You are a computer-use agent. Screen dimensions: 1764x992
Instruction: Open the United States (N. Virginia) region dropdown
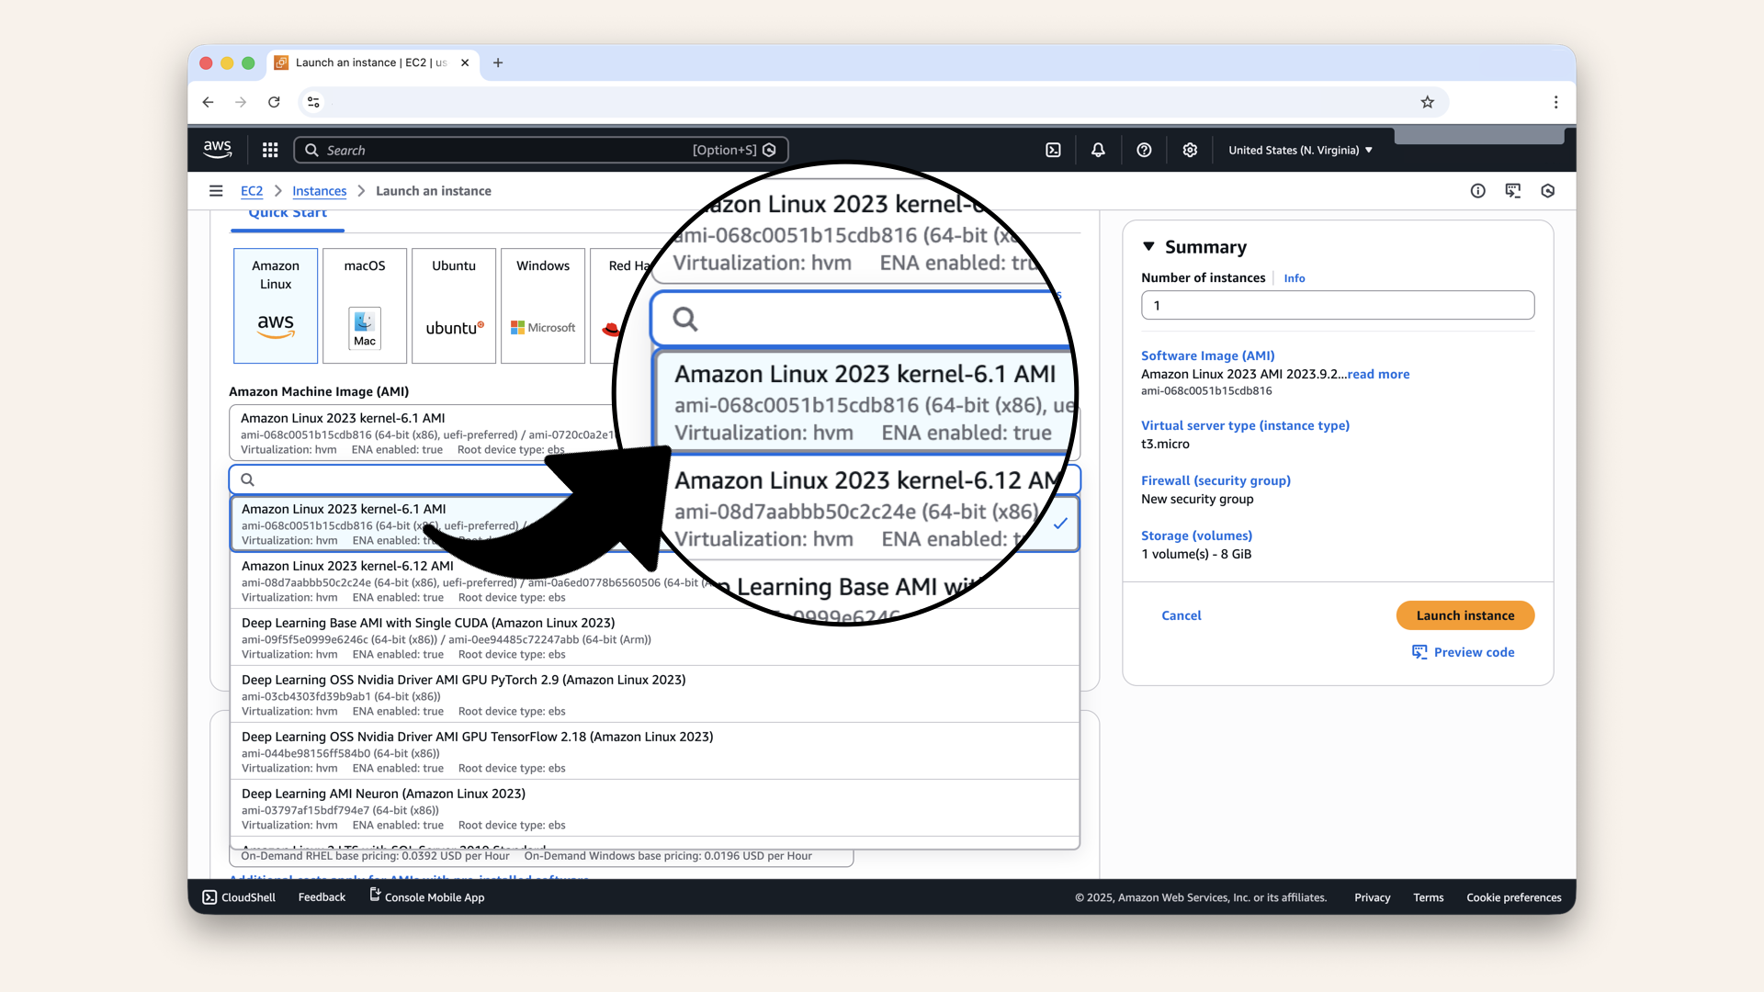1299,149
